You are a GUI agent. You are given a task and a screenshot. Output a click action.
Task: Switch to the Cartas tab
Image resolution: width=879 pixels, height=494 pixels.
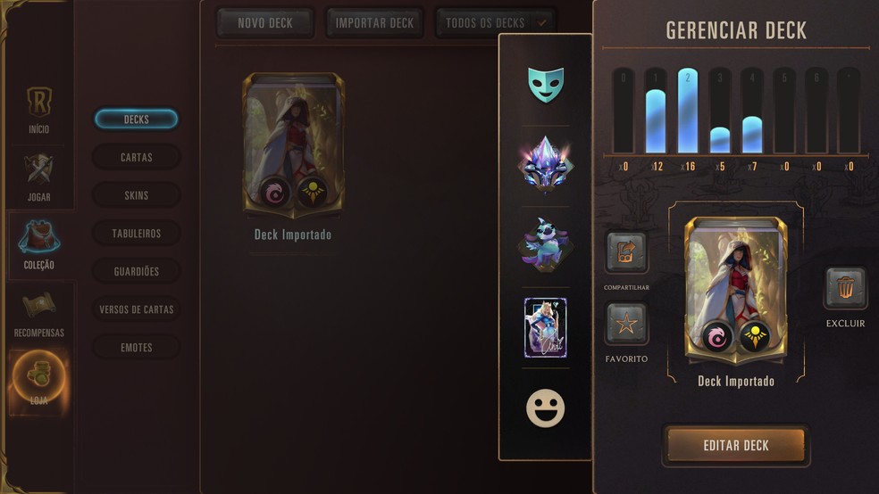(136, 157)
